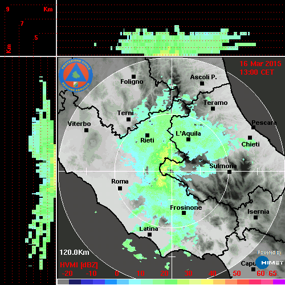Click the Isernia city square marker

[255, 217]
